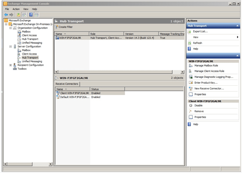The height and width of the screenshot is (173, 242).
Task: Click the Export List icon
Action: [x=190, y=32]
